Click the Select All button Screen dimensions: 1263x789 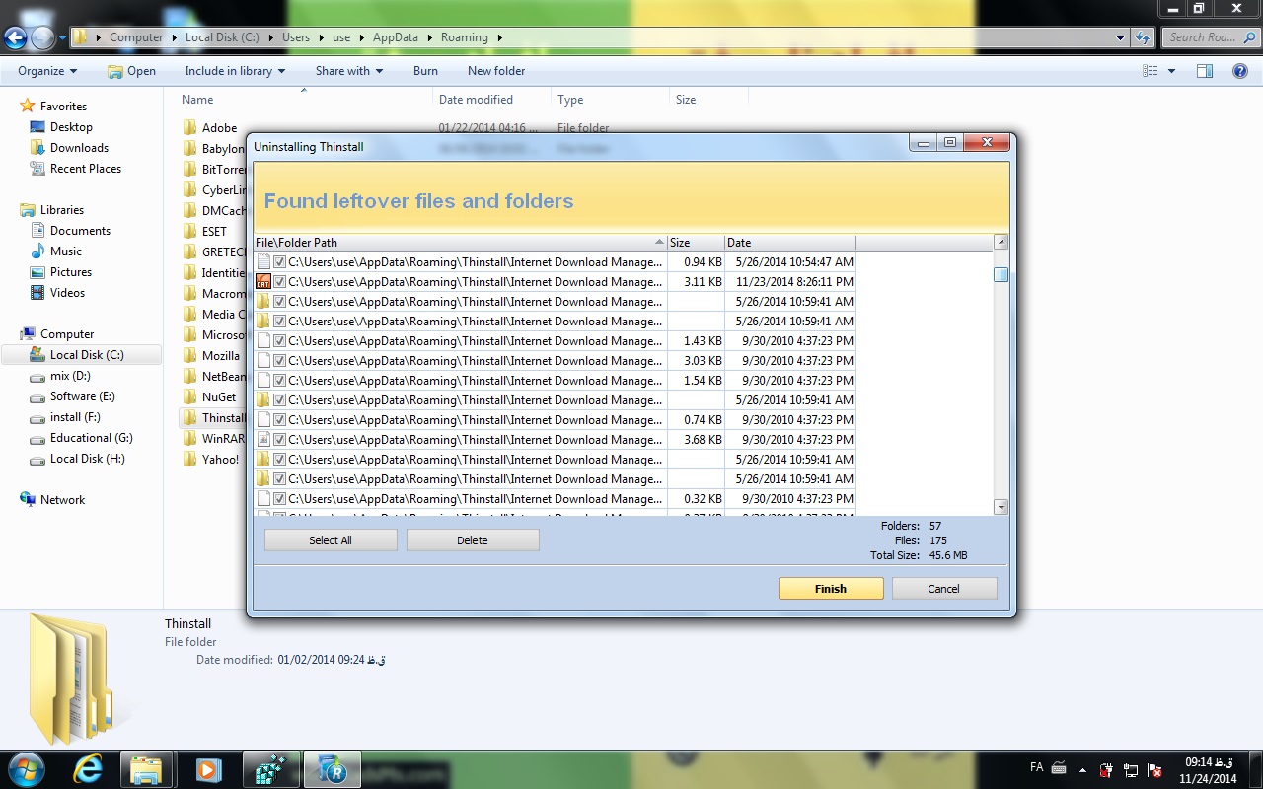[331, 540]
